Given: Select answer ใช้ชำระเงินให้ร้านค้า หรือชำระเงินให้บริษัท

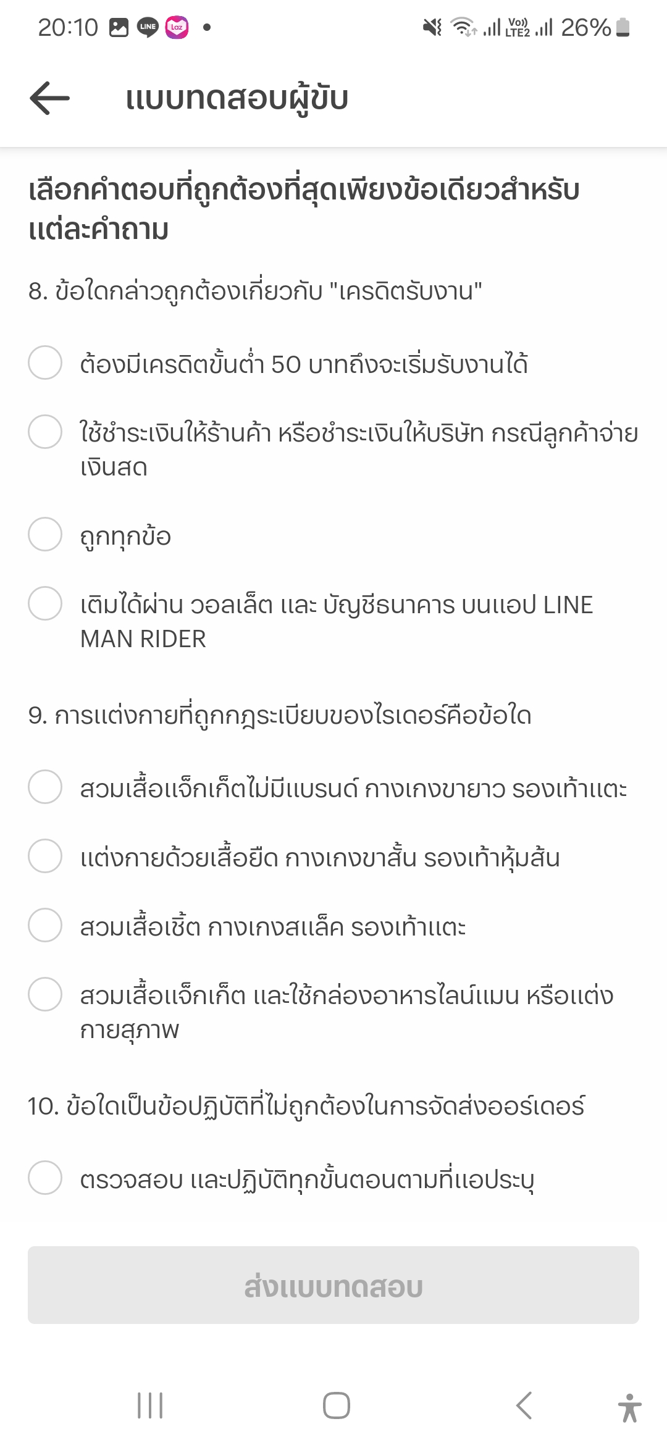Looking at the screenshot, I should tap(333, 449).
